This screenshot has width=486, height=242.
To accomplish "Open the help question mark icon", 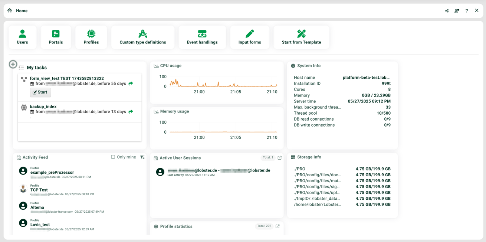I will [467, 11].
